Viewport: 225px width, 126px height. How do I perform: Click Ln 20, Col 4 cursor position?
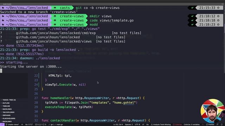(118, 125)
